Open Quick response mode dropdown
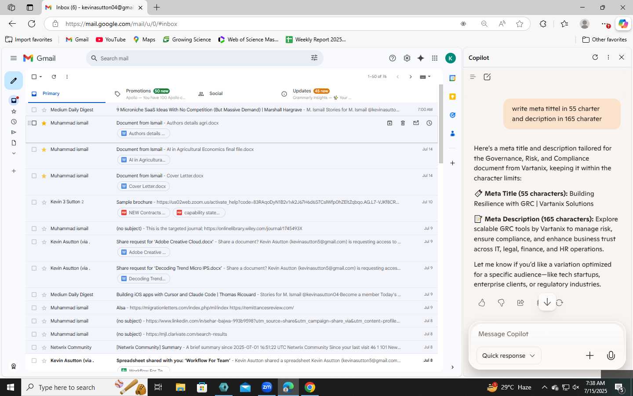 [x=509, y=356]
